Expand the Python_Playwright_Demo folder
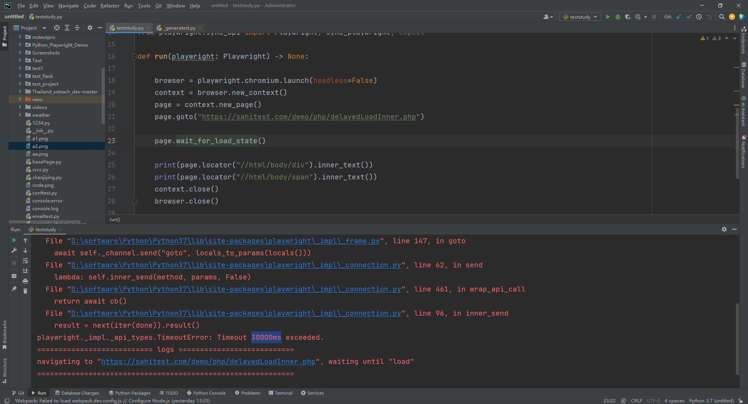748x404 pixels. [20, 45]
